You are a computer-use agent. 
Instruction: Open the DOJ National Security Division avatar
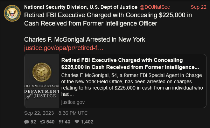click(12, 13)
